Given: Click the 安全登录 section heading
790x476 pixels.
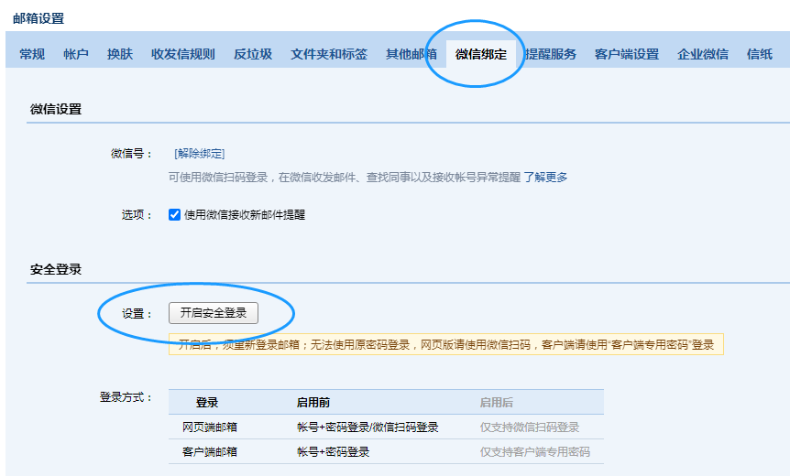Looking at the screenshot, I should click(56, 269).
